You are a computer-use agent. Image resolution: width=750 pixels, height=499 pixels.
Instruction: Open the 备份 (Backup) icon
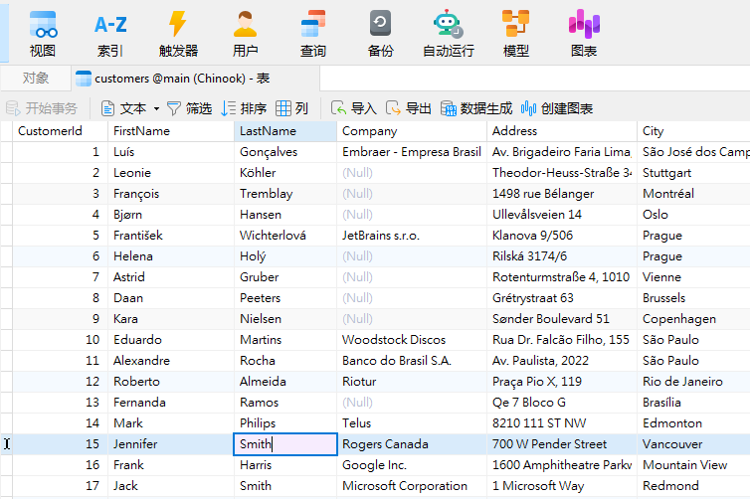tap(380, 34)
